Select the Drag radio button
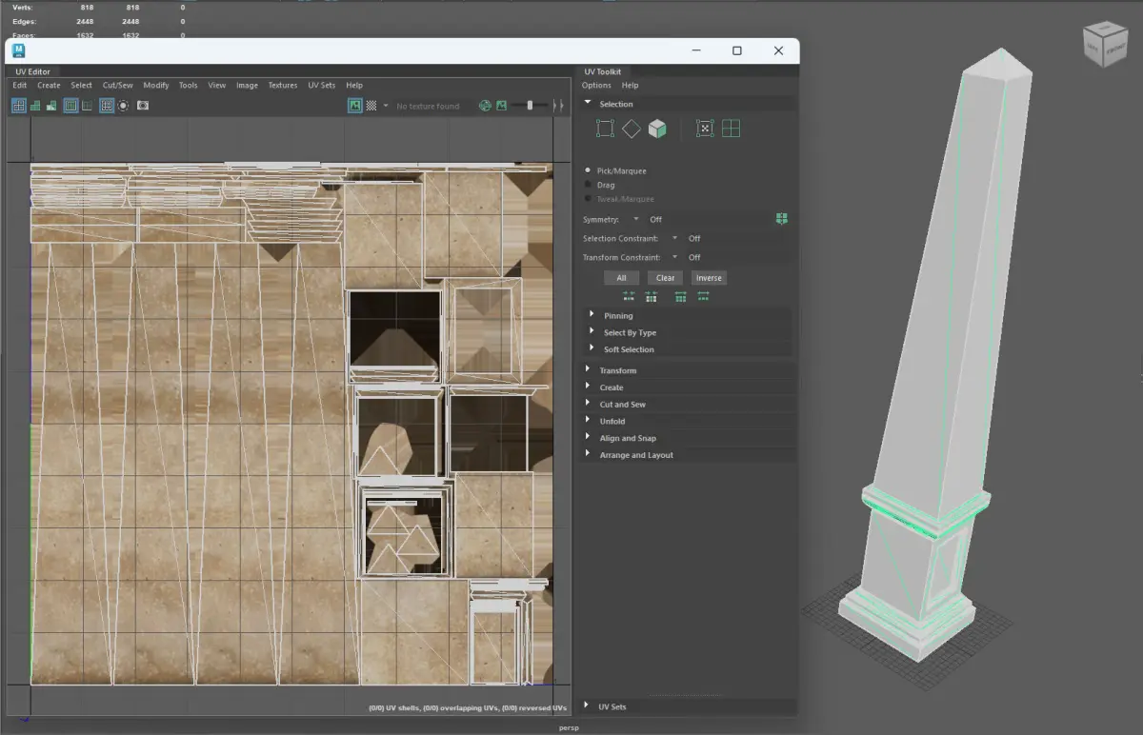This screenshot has height=735, width=1143. [x=588, y=185]
